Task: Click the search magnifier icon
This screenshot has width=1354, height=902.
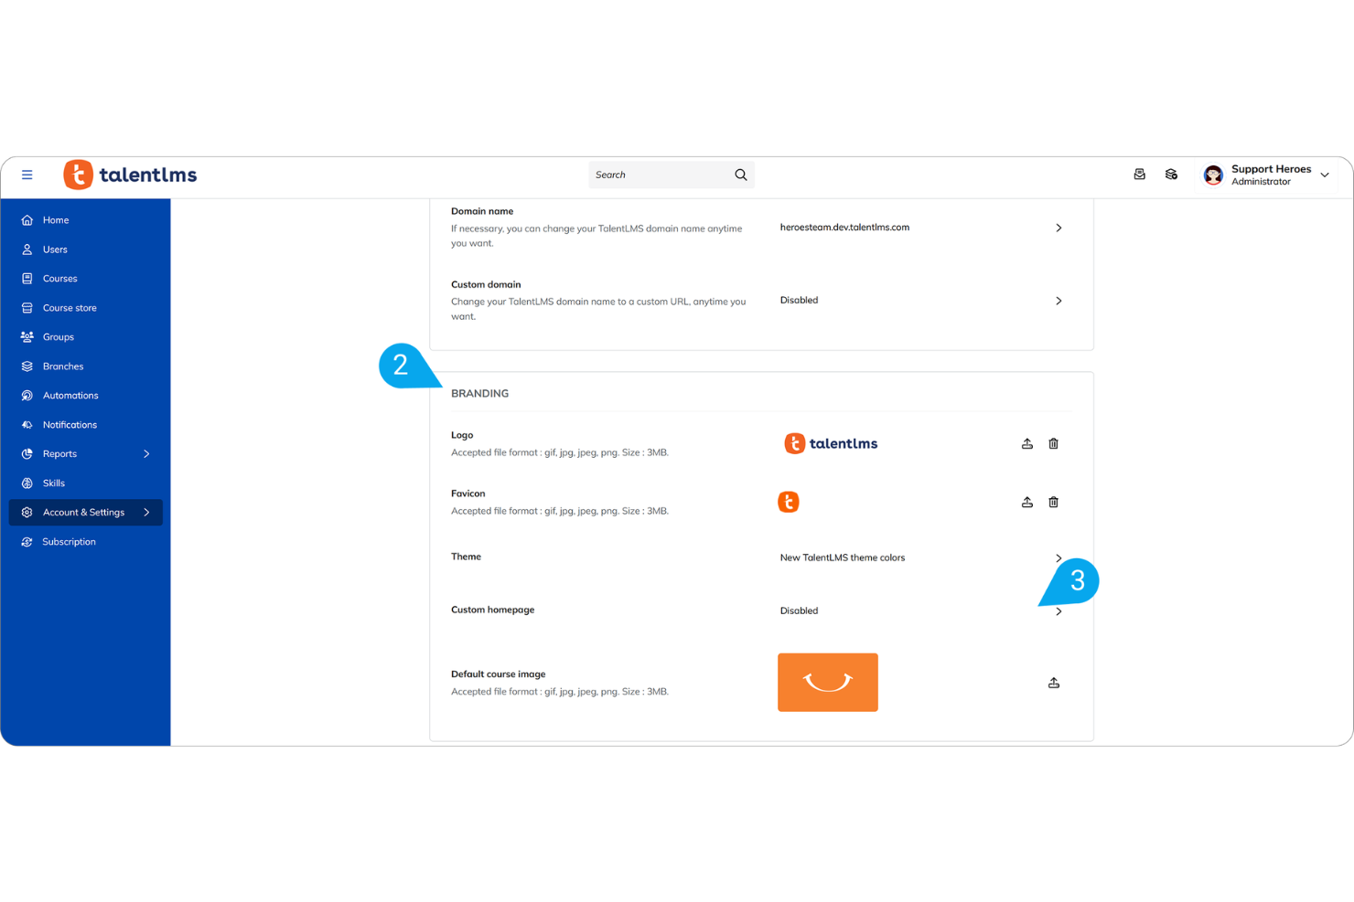Action: (x=740, y=175)
